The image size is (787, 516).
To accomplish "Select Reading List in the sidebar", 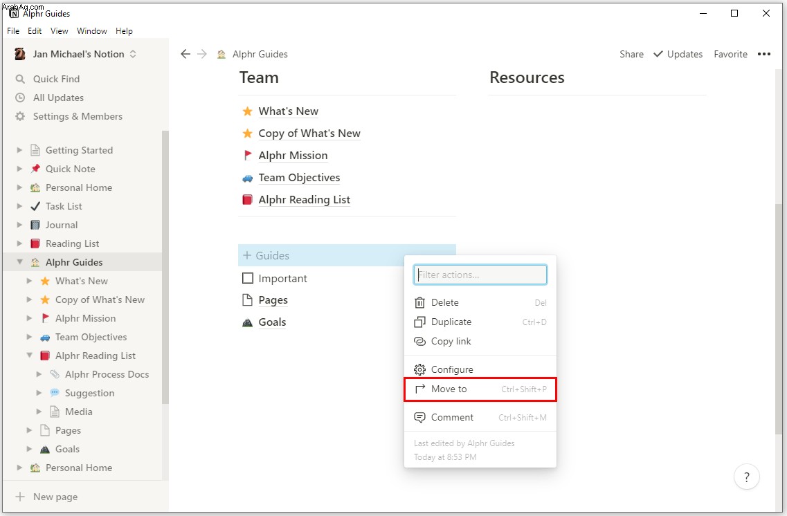I will click(72, 243).
